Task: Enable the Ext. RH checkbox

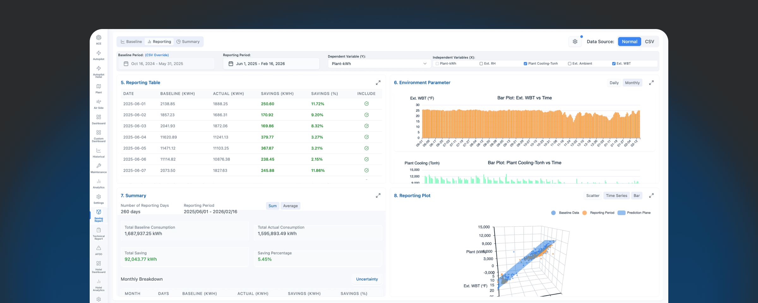Action: [481, 64]
